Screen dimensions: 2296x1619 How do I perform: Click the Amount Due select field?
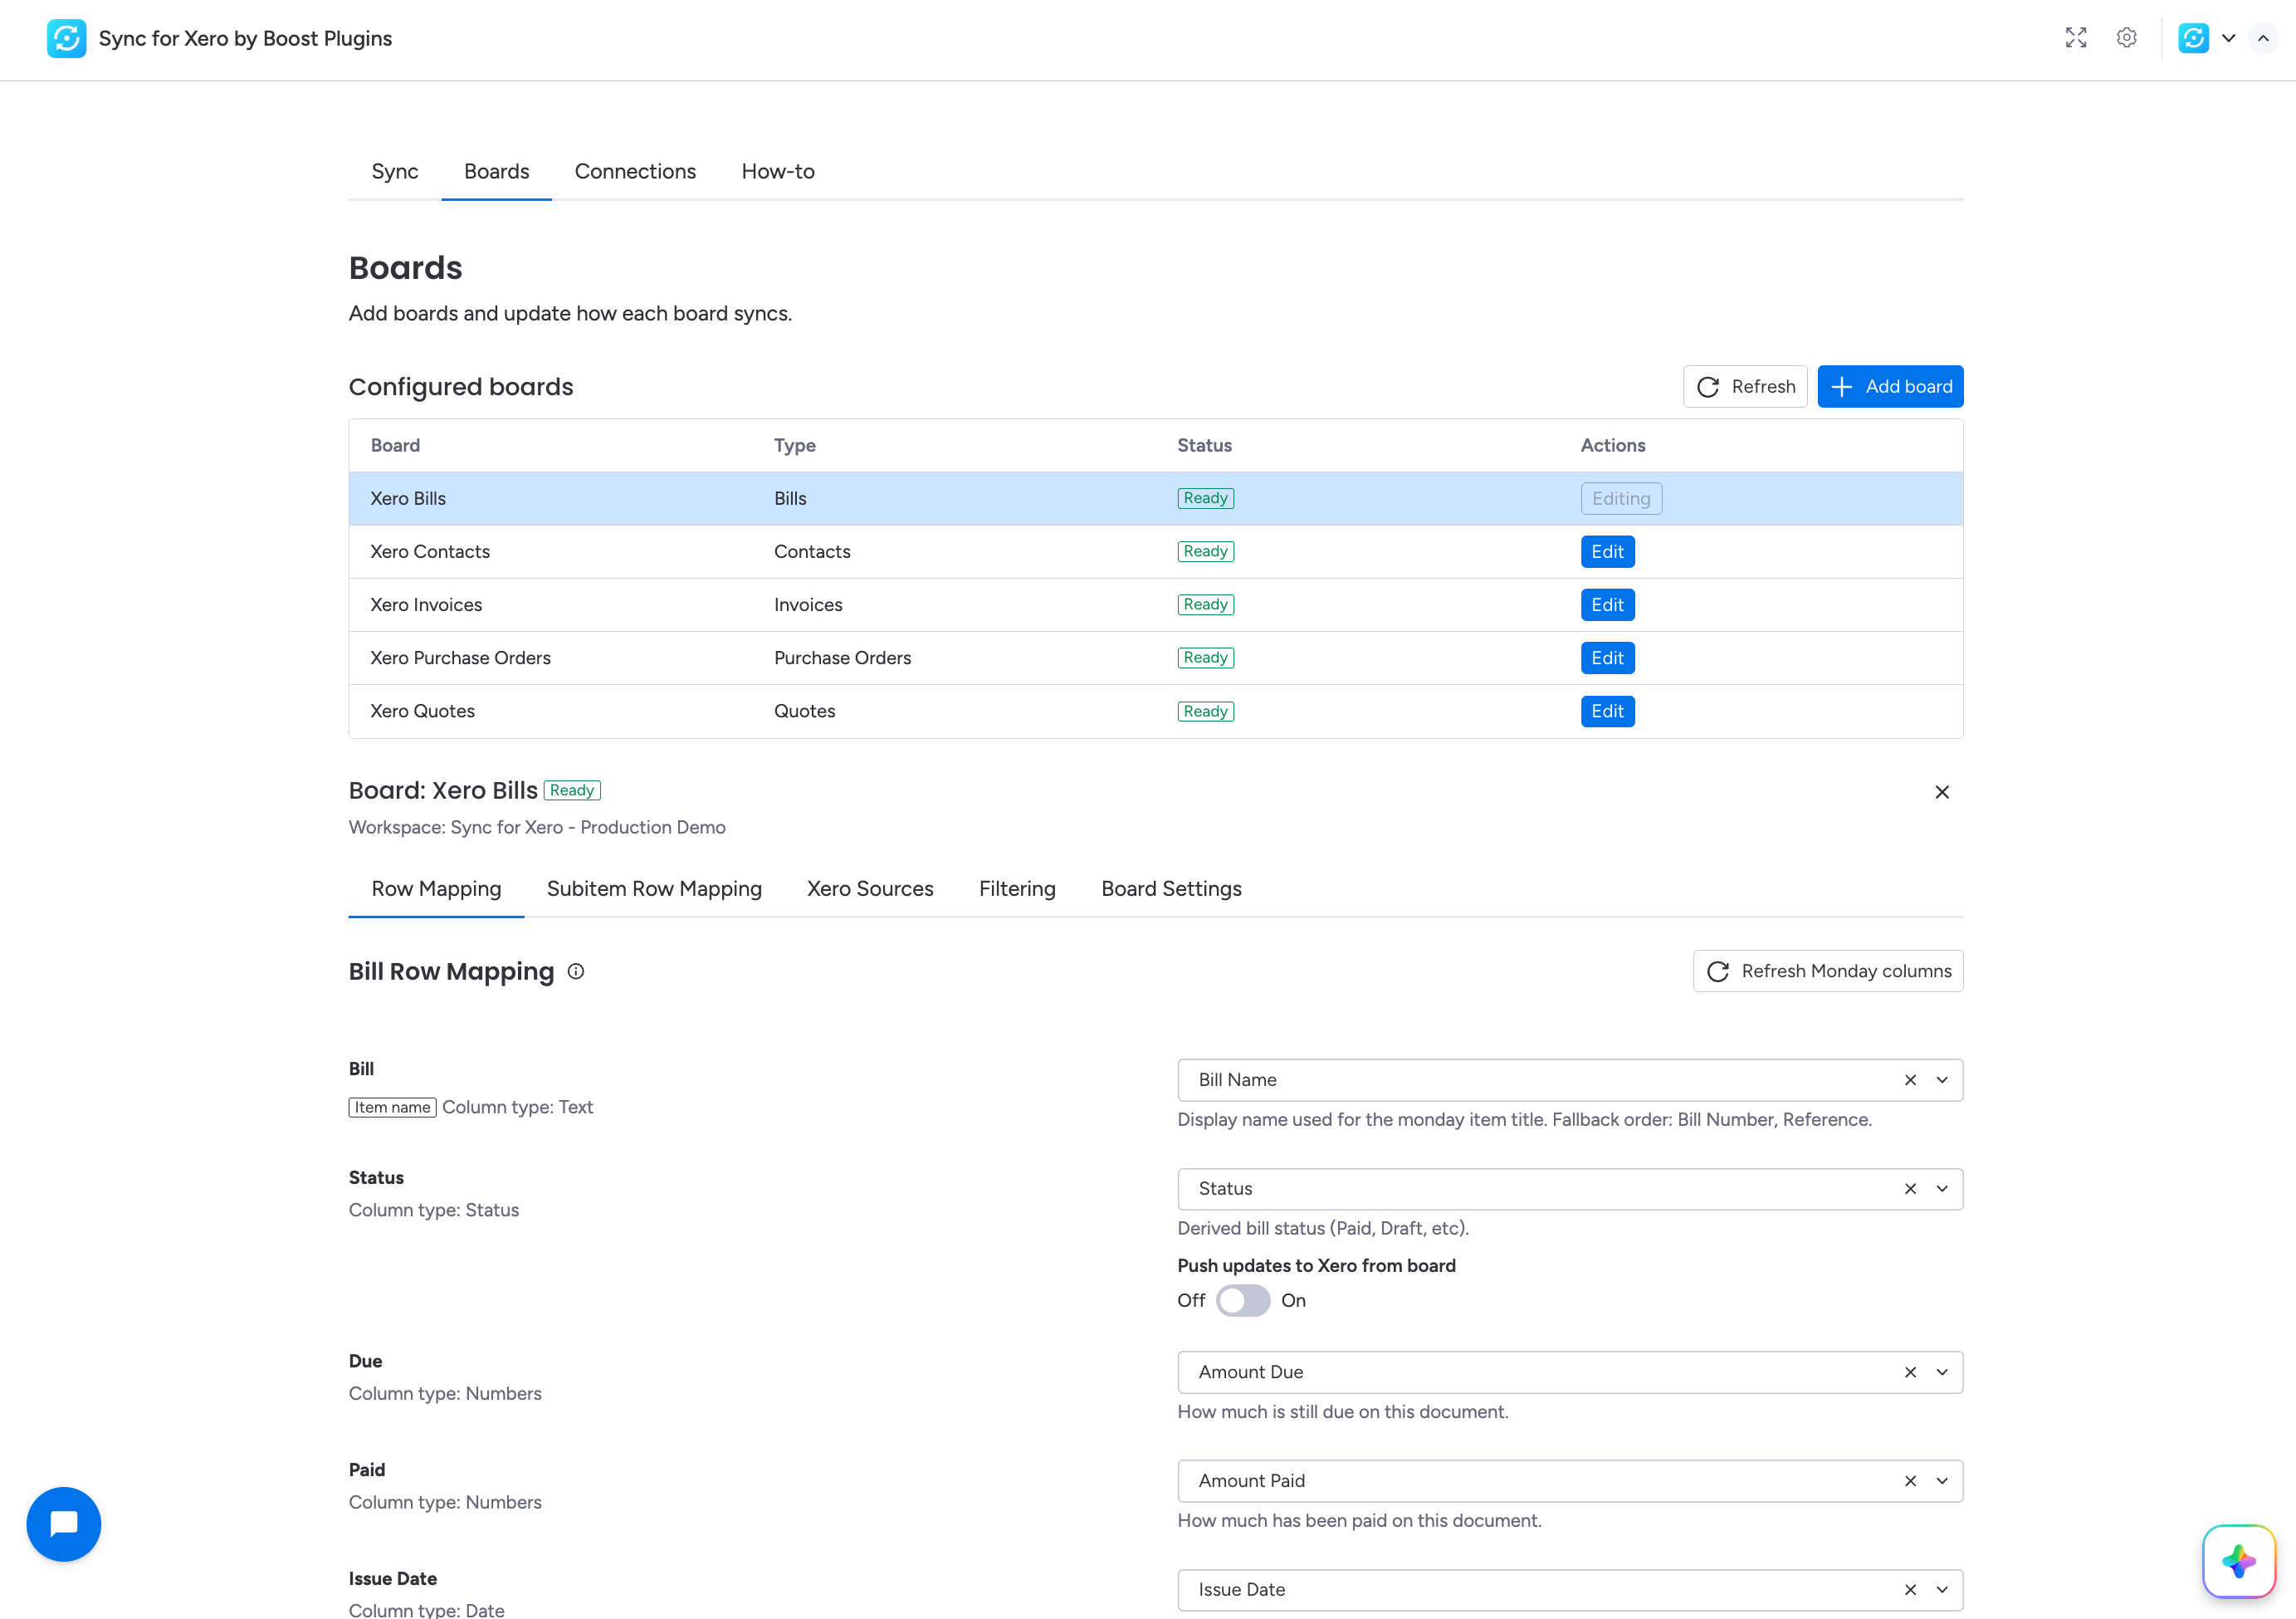pos(1570,1372)
